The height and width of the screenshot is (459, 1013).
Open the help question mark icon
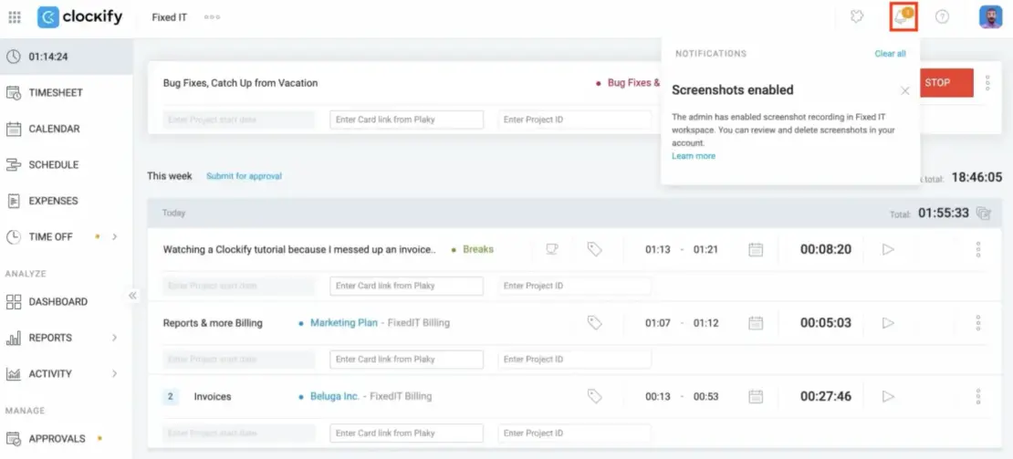click(x=942, y=17)
